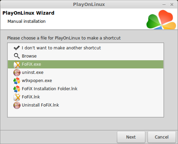The image size is (178, 144).
Task: Choose the FoFiX.lnk list item
Action: (x=86, y=97)
